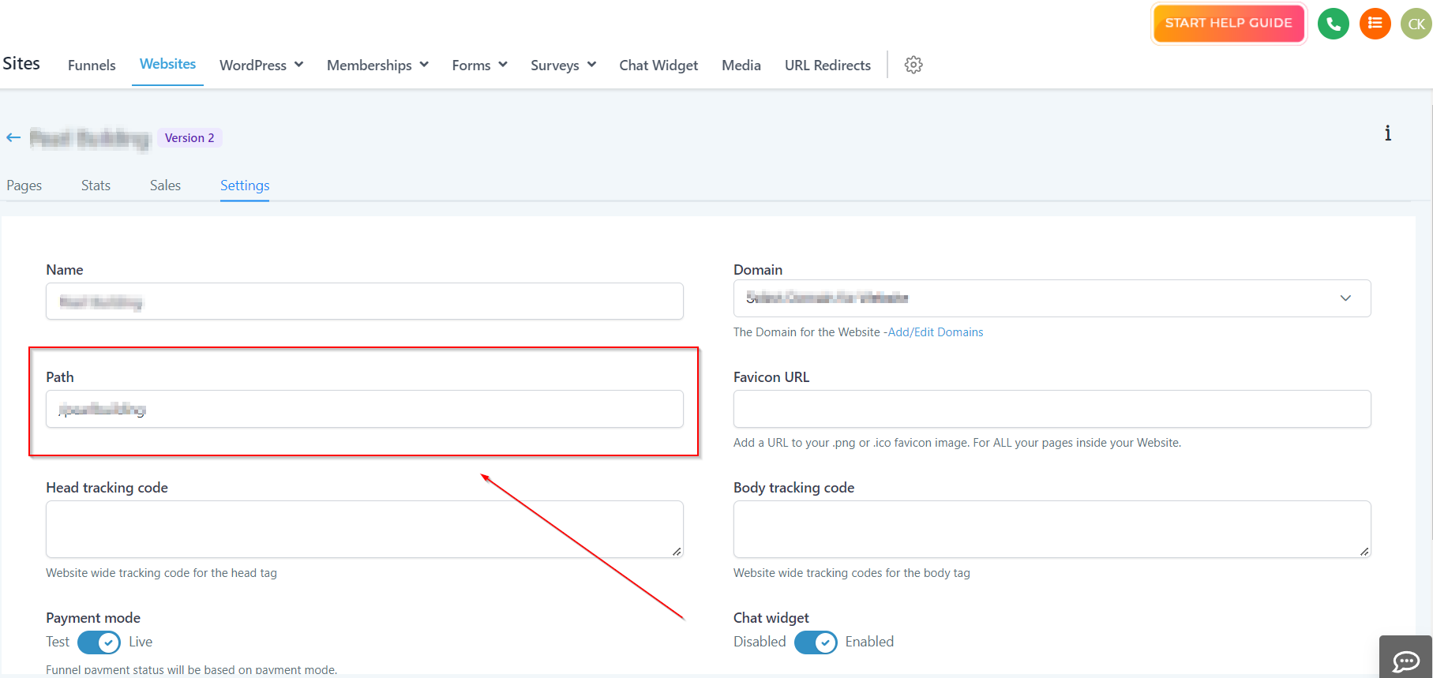
Task: Open the chat bubble widget icon
Action: click(1405, 660)
